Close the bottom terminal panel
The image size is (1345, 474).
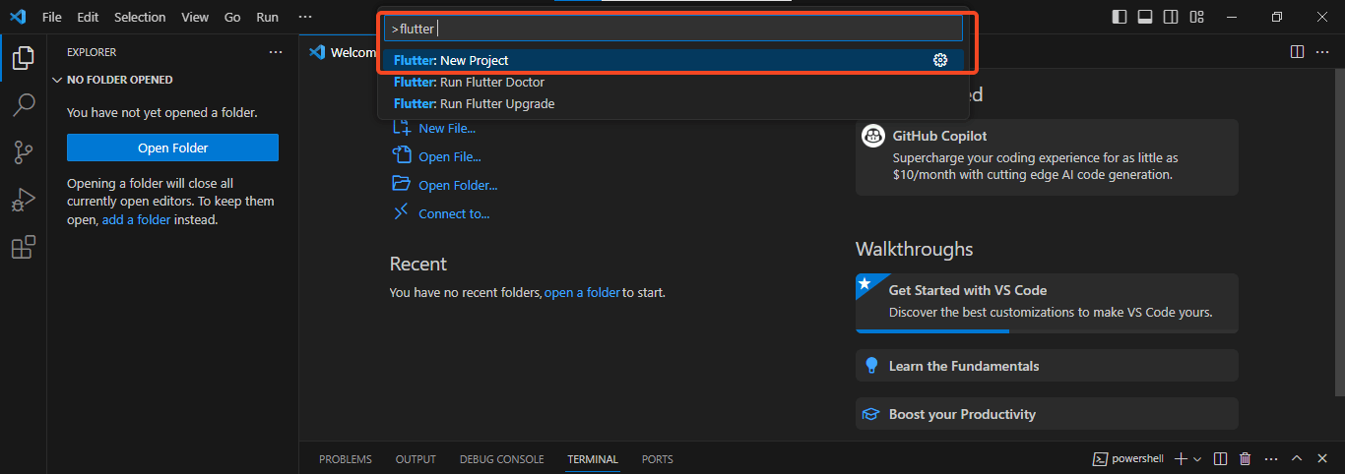(x=1322, y=459)
